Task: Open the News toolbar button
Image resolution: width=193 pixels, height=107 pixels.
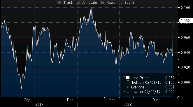Action: [108, 3]
